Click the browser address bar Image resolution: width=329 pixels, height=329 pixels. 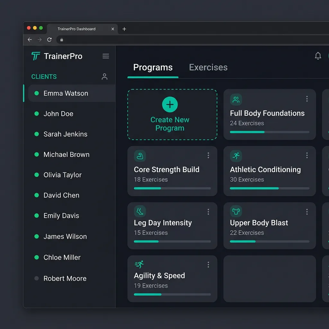pos(193,40)
